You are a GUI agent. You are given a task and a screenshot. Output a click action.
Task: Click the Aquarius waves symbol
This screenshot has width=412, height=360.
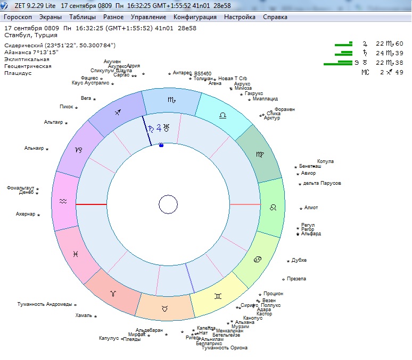[63, 202]
